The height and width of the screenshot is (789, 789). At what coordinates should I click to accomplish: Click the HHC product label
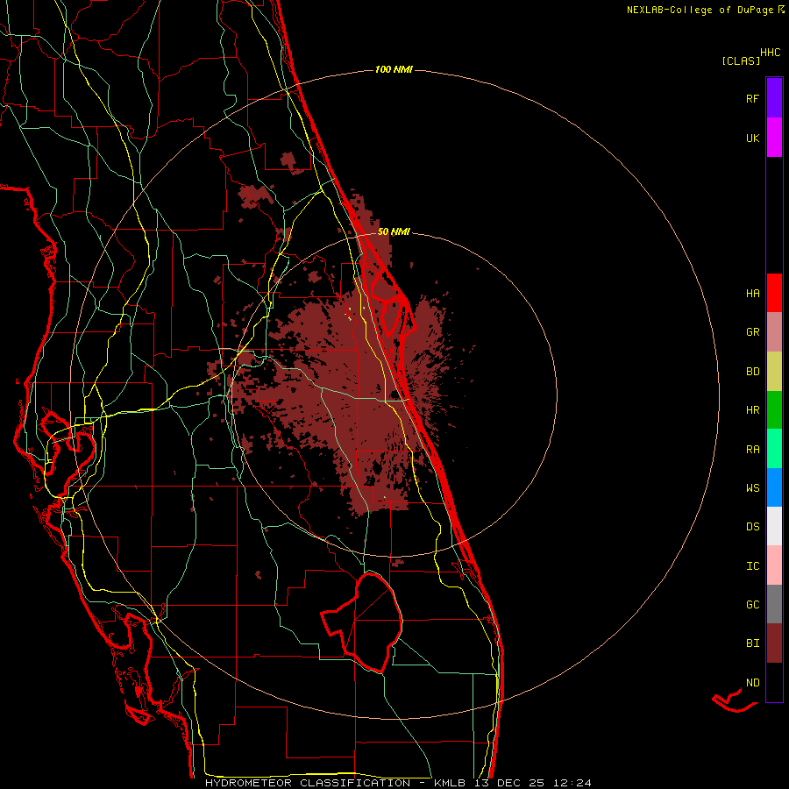pyautogui.click(x=771, y=53)
